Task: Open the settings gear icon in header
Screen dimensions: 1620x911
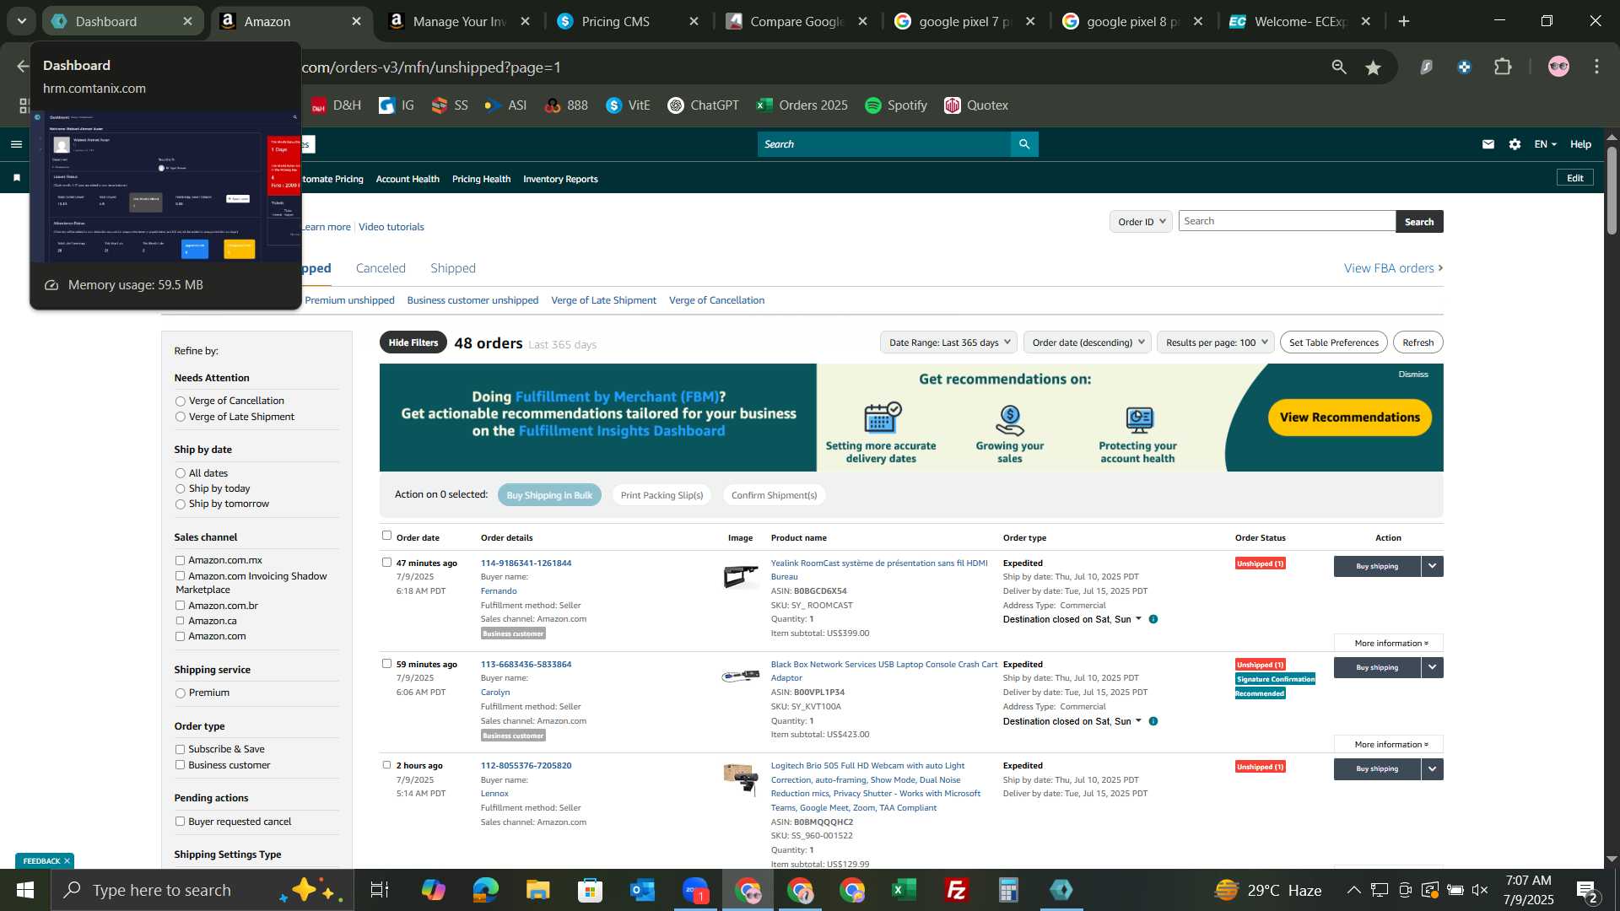Action: tap(1515, 144)
